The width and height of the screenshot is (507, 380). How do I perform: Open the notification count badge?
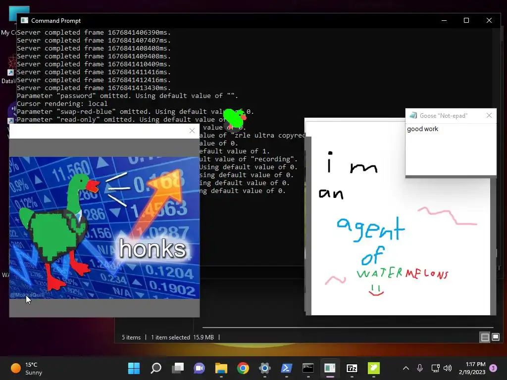[x=493, y=368]
